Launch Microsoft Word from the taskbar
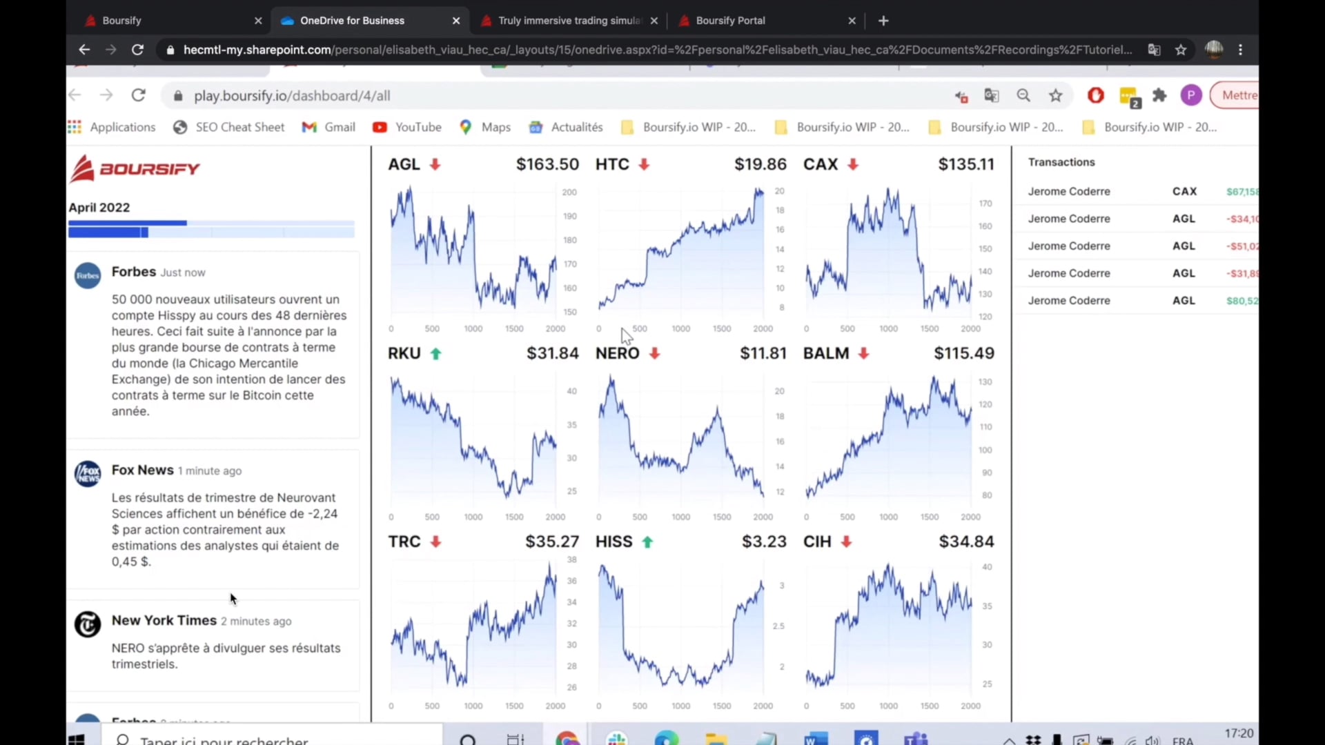 point(815,739)
